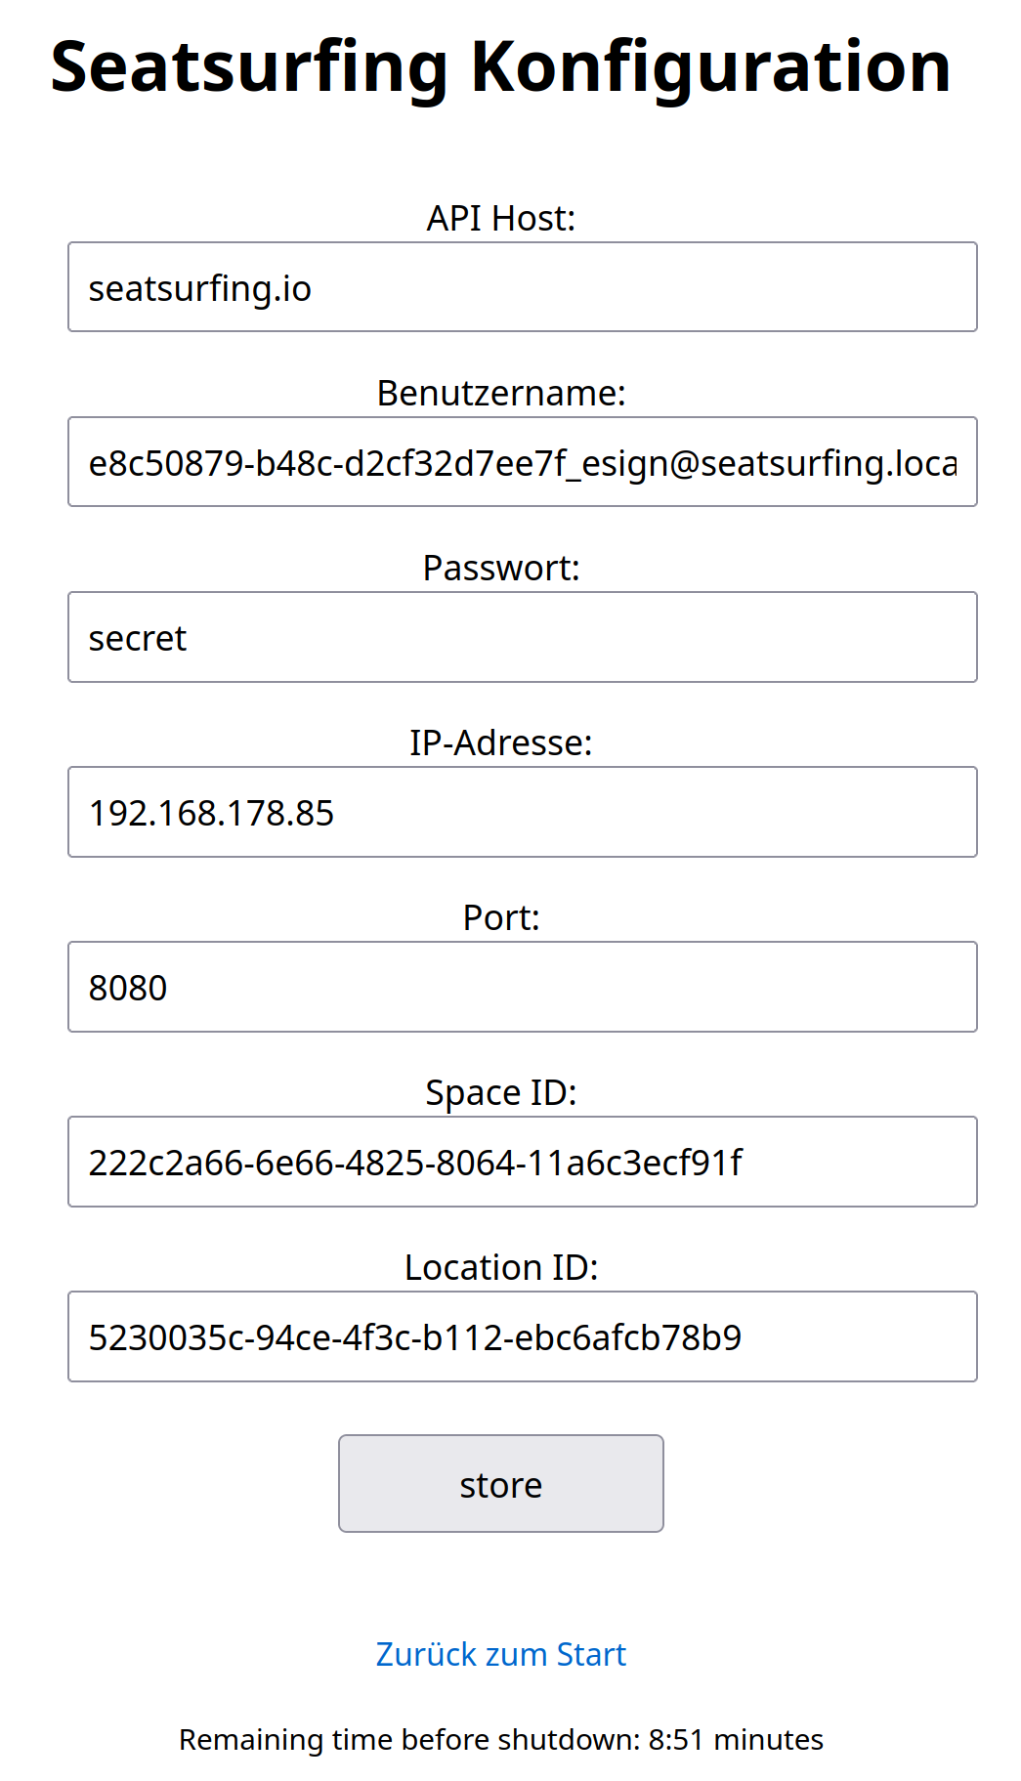This screenshot has width=1021, height=1781.
Task: Click the Benutzername label
Action: point(501,395)
